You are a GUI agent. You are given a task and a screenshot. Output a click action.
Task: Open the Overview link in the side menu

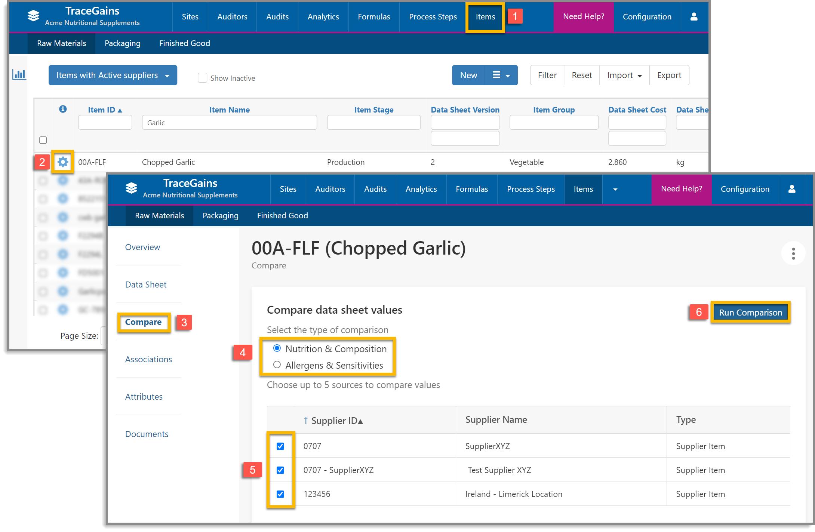pos(142,247)
